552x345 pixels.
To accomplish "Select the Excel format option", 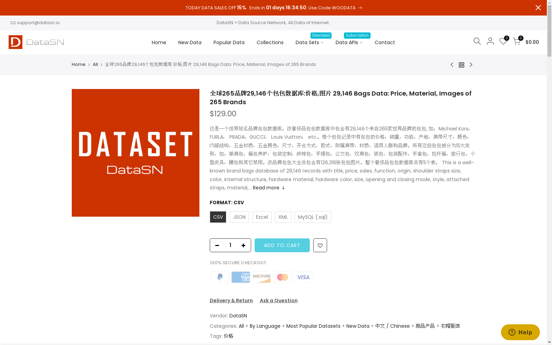I will pos(262,217).
